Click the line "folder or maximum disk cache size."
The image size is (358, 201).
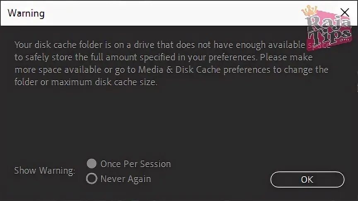pos(86,82)
